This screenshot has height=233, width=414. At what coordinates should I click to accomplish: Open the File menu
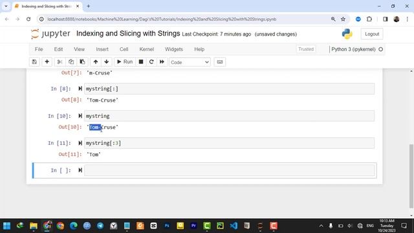[x=39, y=49]
